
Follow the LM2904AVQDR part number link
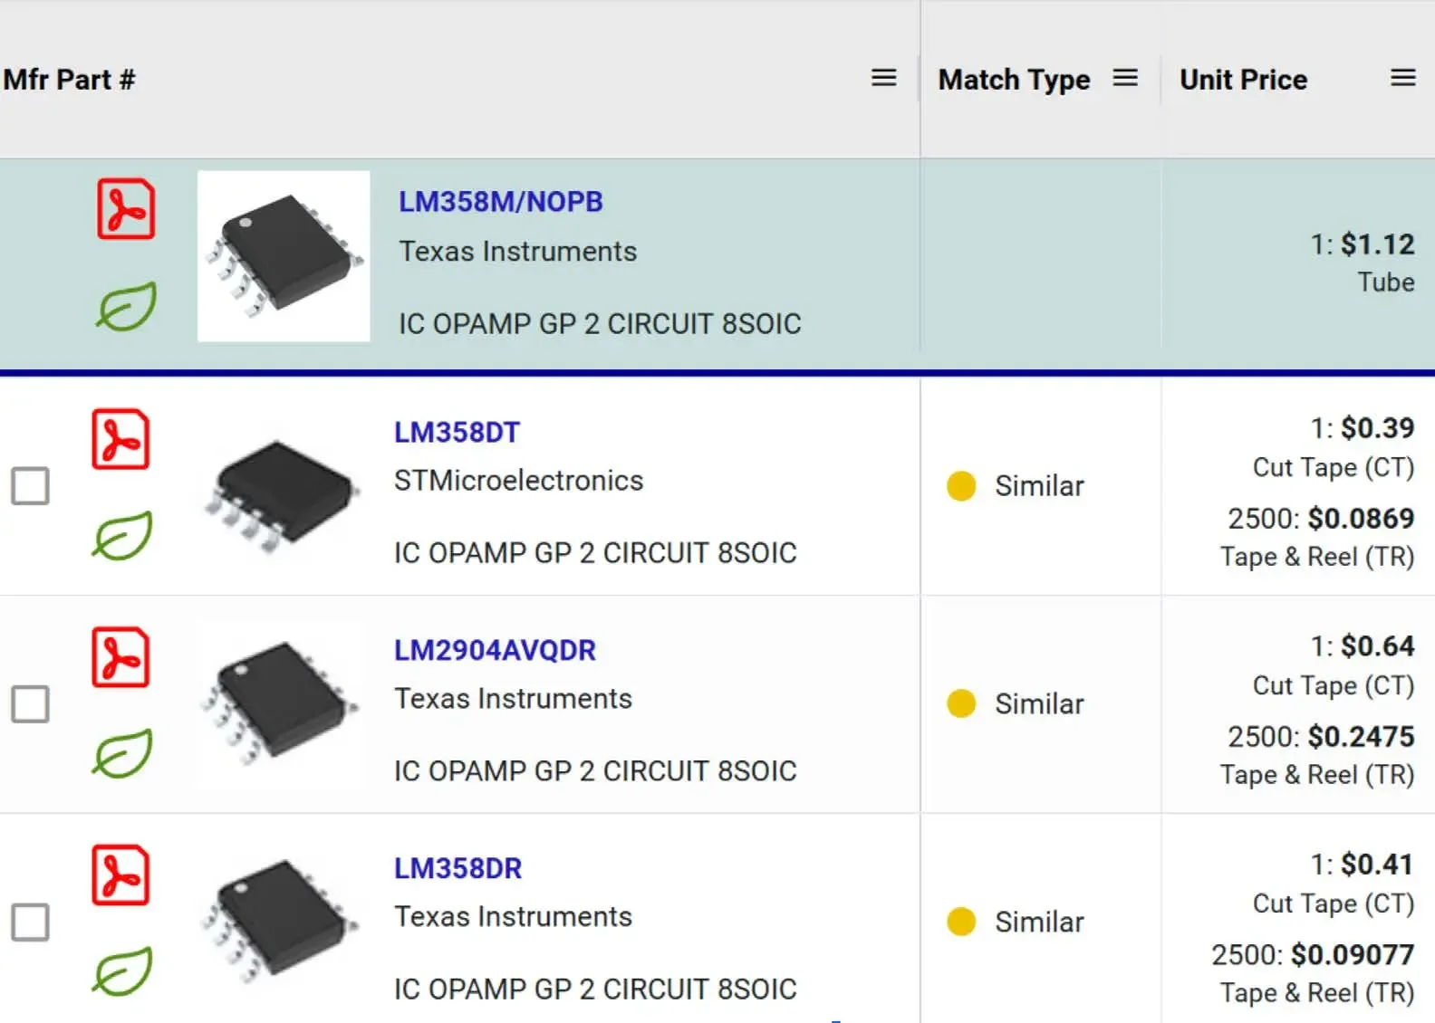coord(495,650)
